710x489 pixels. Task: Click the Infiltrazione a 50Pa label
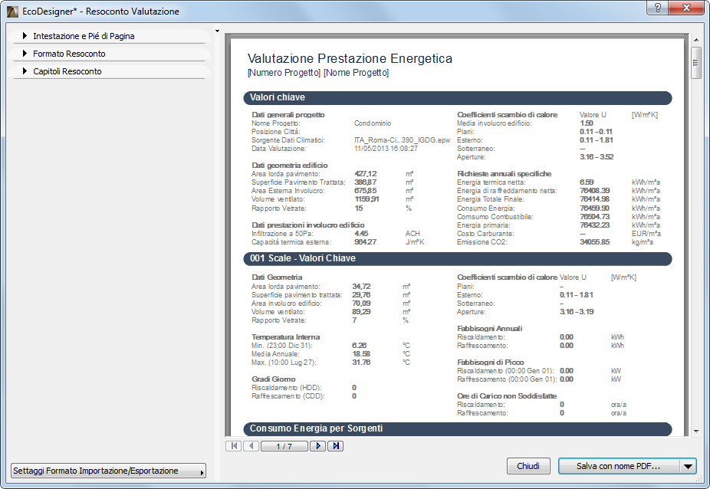pos(282,234)
